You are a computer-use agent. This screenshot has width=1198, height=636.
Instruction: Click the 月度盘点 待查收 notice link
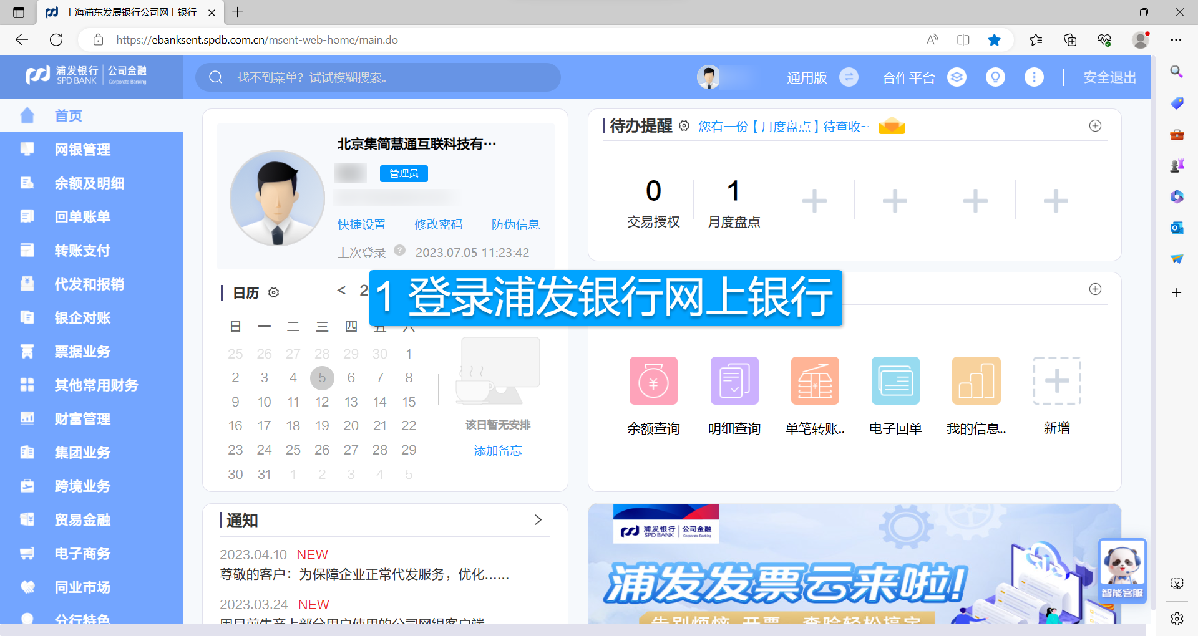click(783, 127)
